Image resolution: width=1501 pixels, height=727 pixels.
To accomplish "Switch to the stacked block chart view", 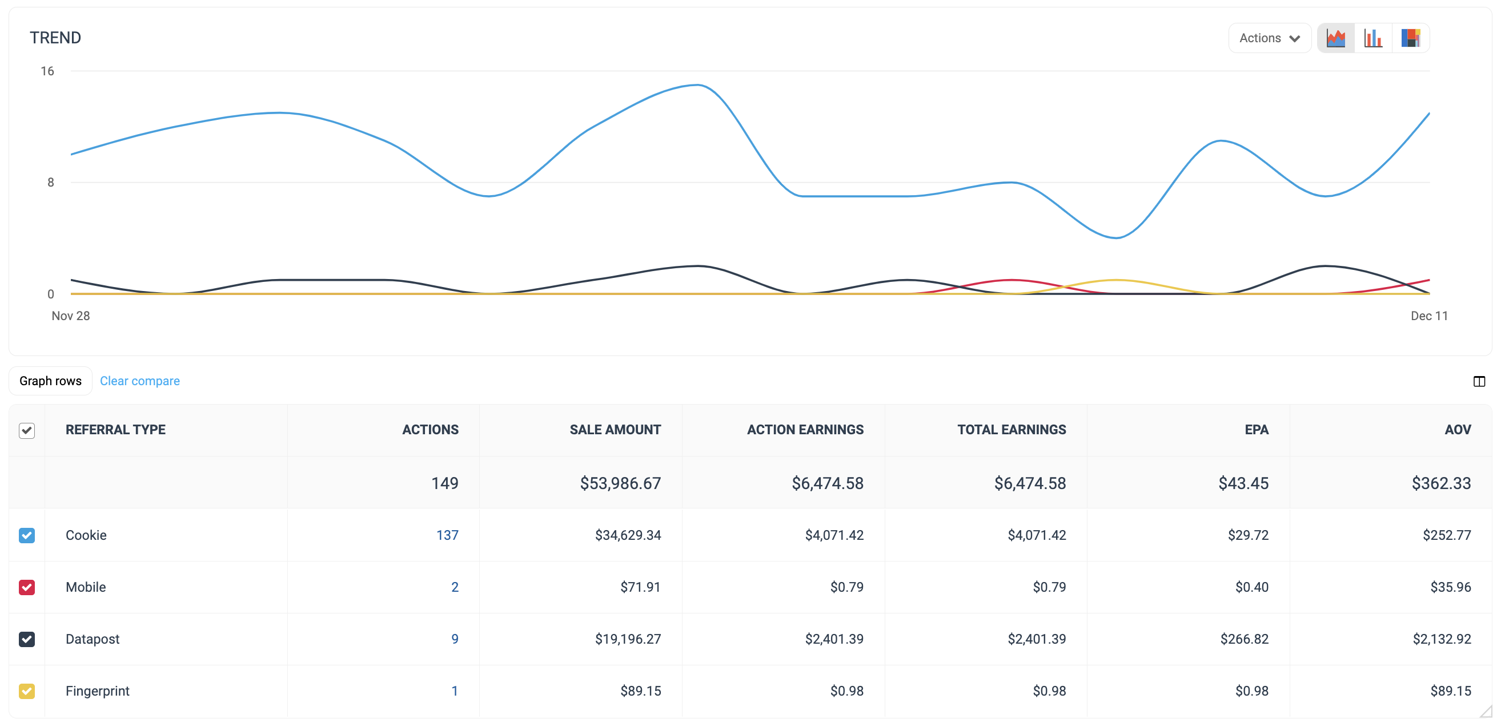I will click(1410, 38).
